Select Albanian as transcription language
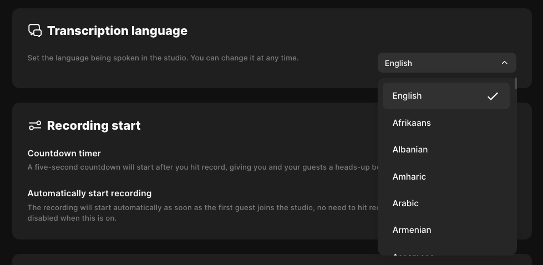The height and width of the screenshot is (265, 543). [x=410, y=150]
